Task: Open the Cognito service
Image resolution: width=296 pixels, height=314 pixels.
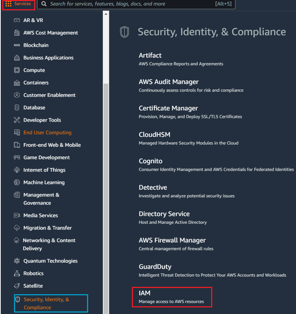Action: click(x=151, y=161)
